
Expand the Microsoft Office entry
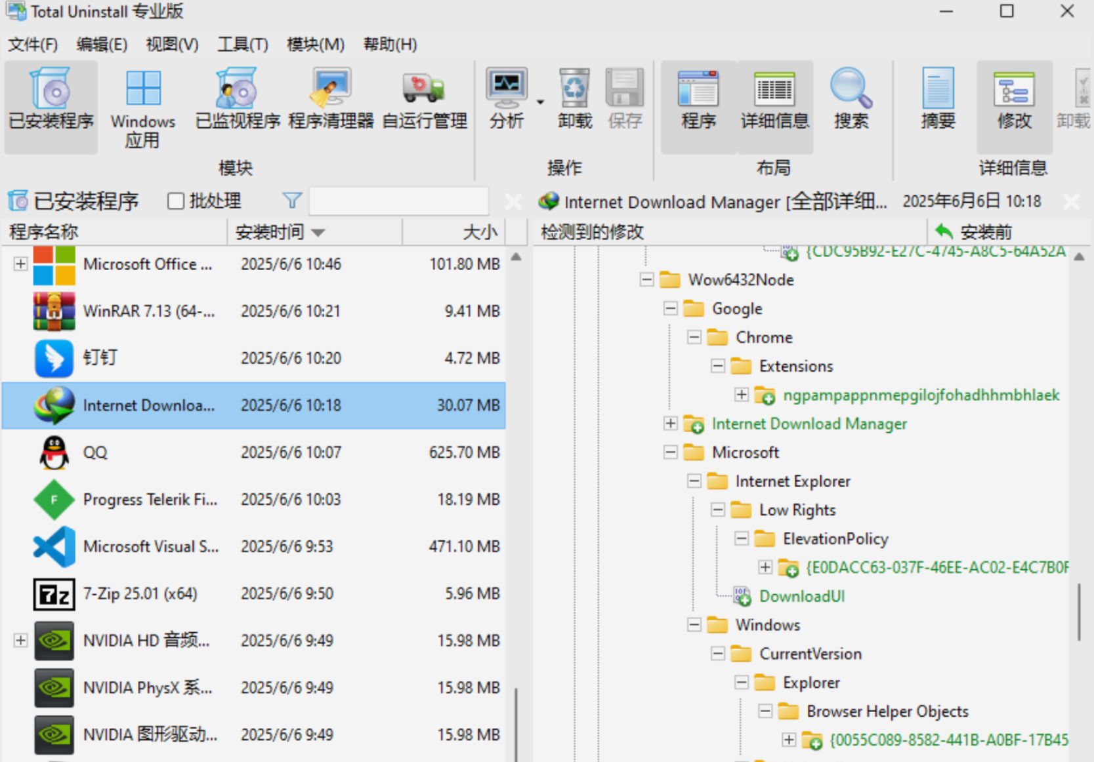[20, 264]
